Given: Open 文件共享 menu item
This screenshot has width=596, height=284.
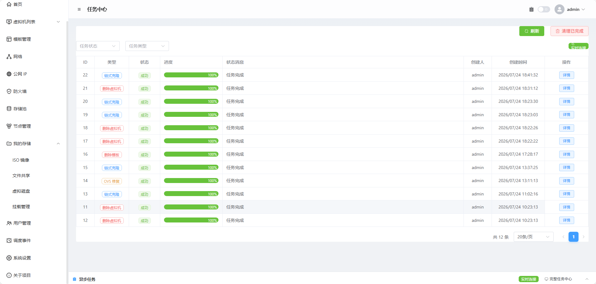Looking at the screenshot, I should (x=21, y=176).
